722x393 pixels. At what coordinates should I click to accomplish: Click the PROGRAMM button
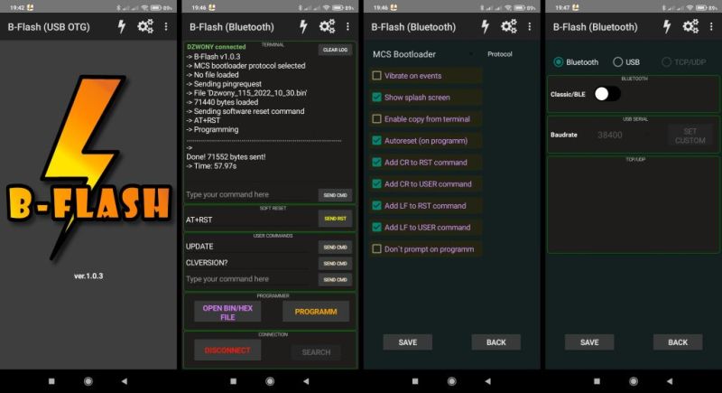coord(316,312)
